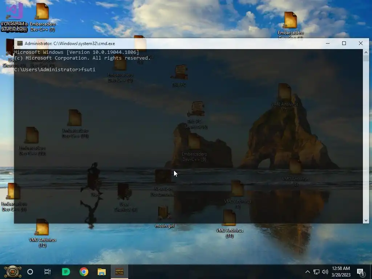The image size is (372, 279).
Task: Launch the green chat app on taskbar
Action: [66, 272]
